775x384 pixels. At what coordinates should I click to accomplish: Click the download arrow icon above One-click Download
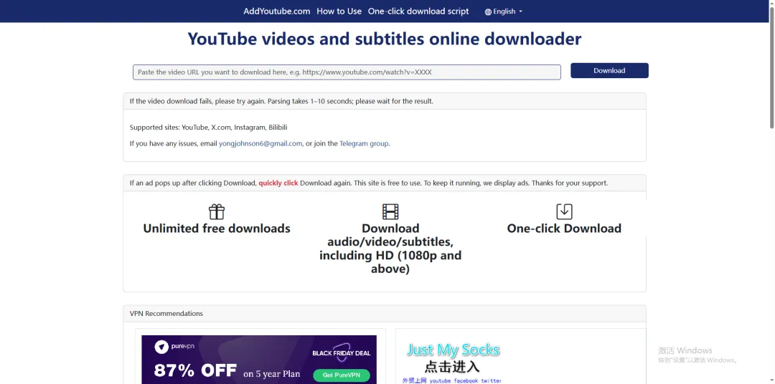click(564, 212)
